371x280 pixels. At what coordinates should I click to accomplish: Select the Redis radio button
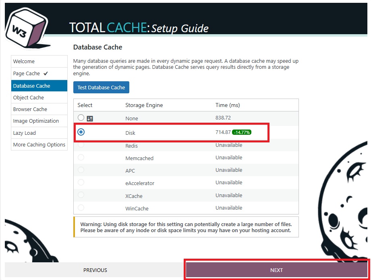[x=81, y=144]
